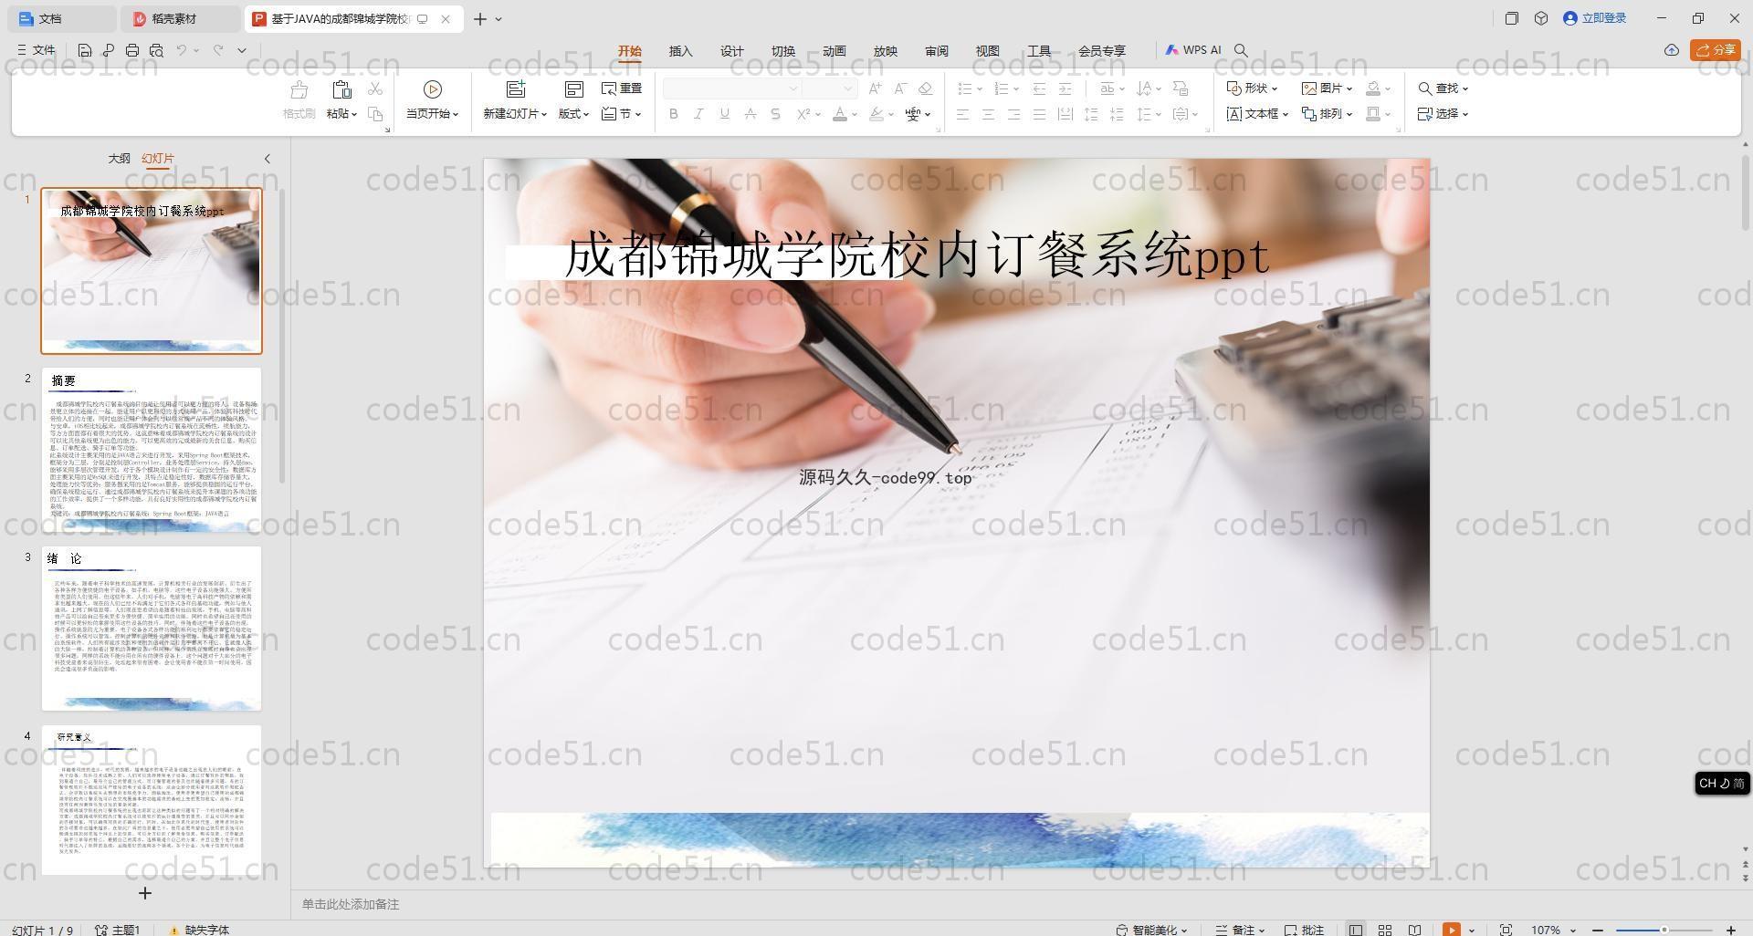Toggle Strikethrough formatting
This screenshot has width=1753, height=936.
(750, 114)
